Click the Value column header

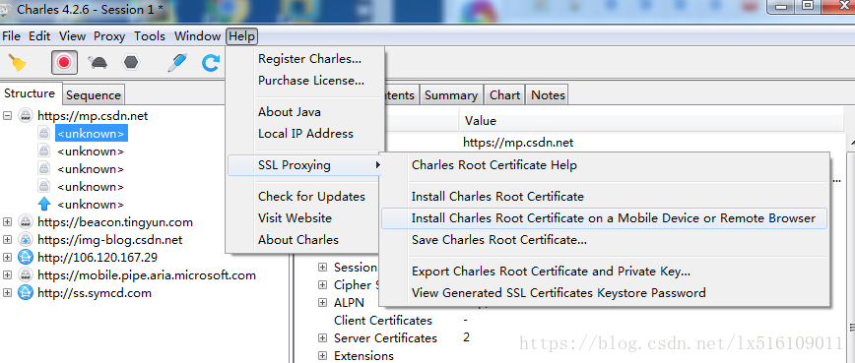click(652, 121)
